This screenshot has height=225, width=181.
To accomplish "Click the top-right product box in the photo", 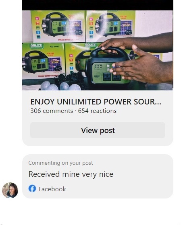I will point(111,26).
